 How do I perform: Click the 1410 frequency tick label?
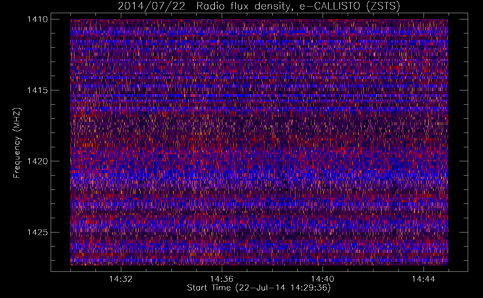[37, 19]
